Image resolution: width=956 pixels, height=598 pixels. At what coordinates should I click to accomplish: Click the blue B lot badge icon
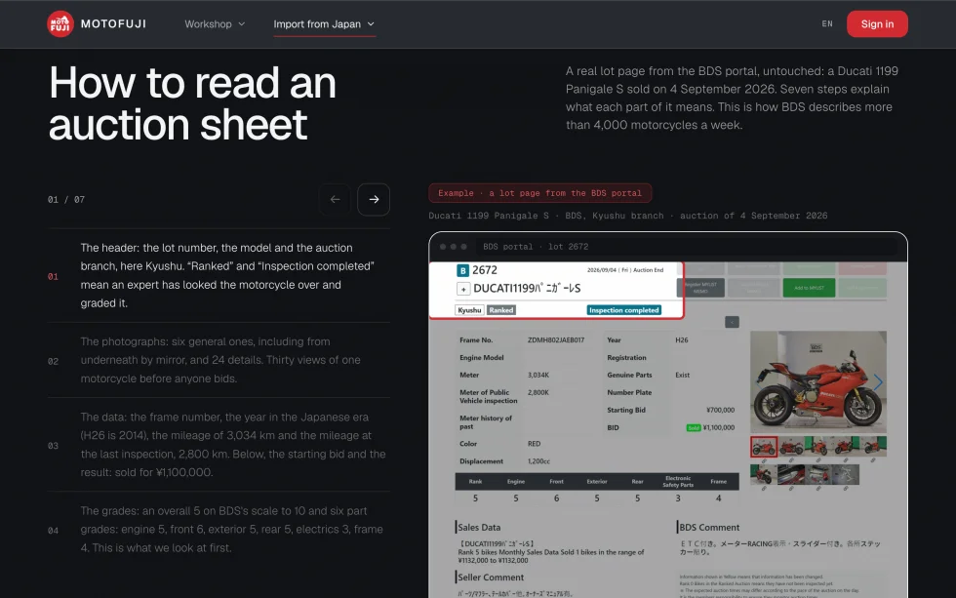(462, 270)
